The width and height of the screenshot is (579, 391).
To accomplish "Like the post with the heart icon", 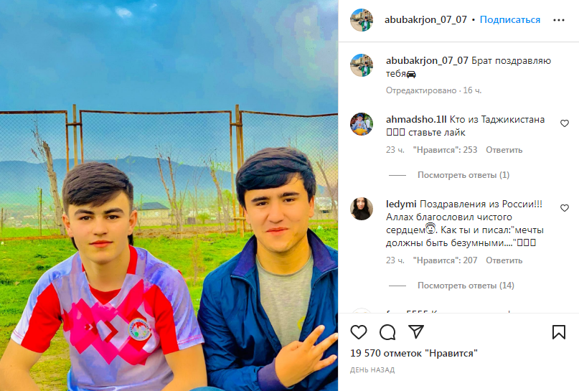I will 359,332.
